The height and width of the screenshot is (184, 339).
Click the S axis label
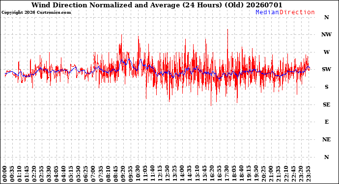326,87
